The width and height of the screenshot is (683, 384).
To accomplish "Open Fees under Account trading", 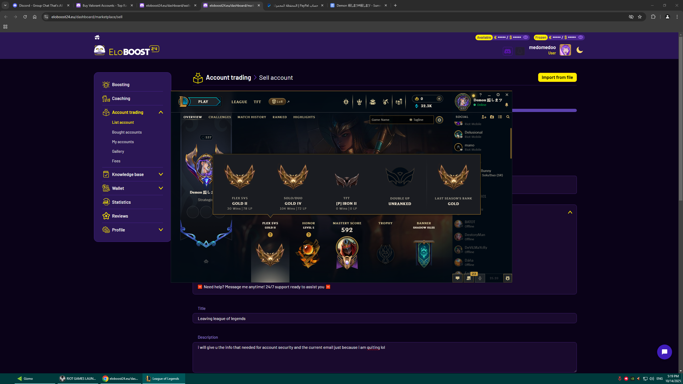I will 116,161.
